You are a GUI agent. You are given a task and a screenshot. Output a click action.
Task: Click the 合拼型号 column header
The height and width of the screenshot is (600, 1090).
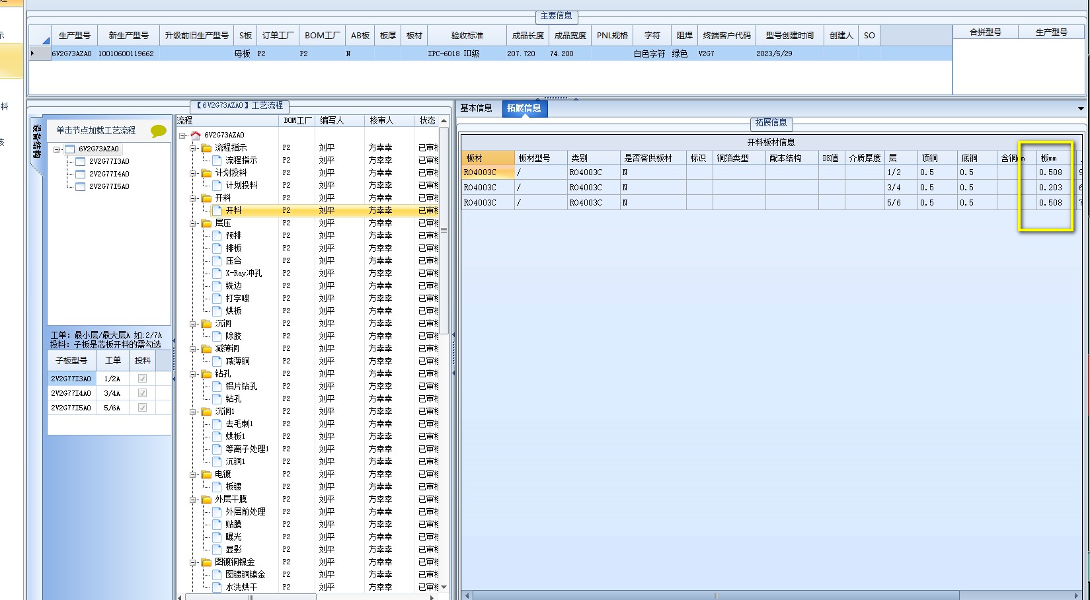coord(986,32)
